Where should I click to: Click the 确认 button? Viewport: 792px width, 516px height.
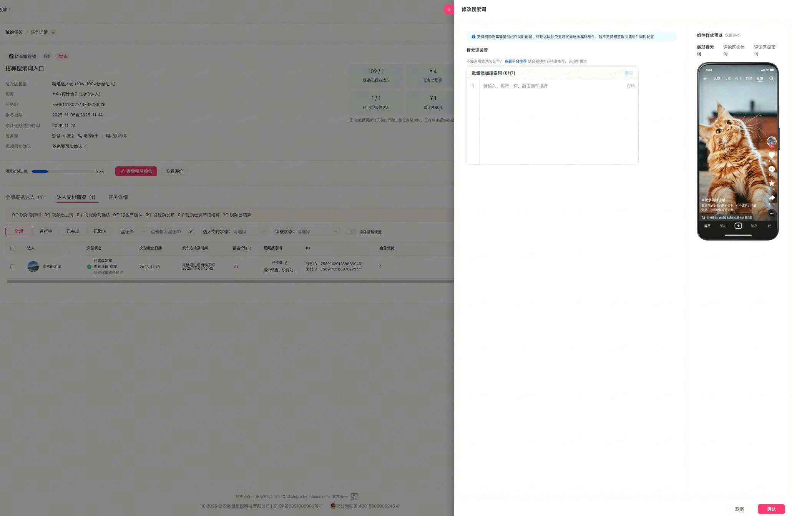click(771, 509)
